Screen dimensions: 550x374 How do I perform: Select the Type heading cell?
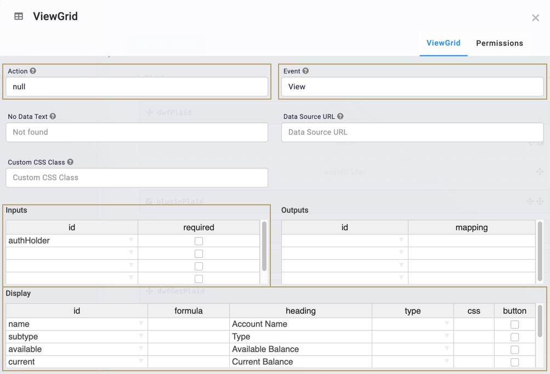point(300,337)
